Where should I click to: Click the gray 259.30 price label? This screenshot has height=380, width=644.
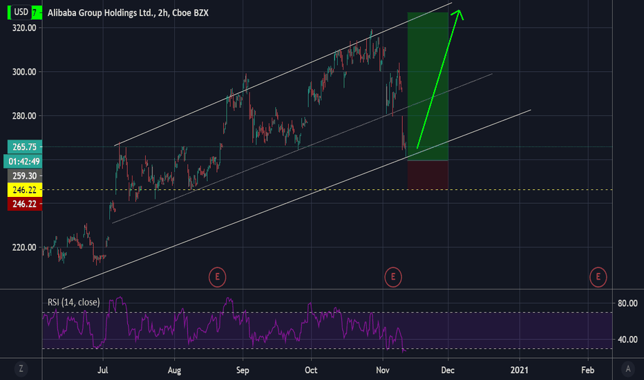25,175
